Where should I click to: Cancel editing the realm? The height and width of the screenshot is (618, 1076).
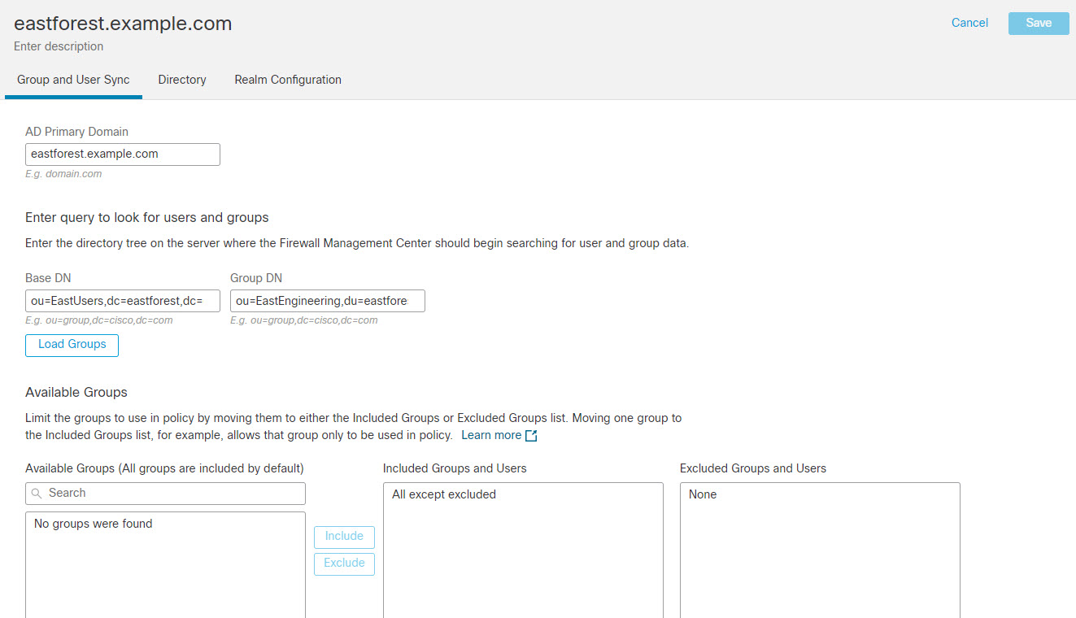[x=969, y=23]
